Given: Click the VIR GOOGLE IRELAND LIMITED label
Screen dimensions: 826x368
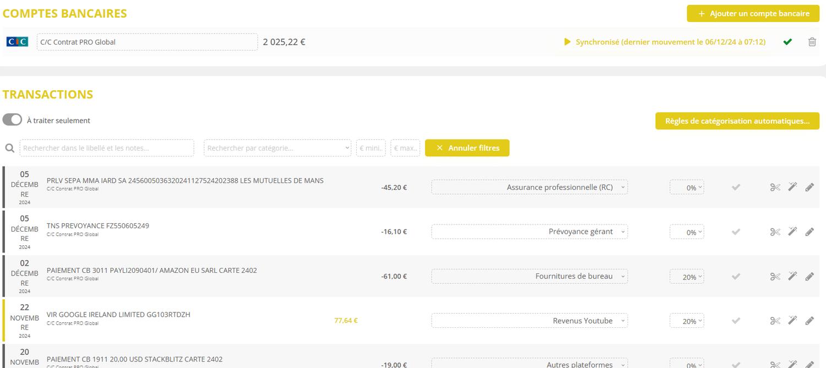Looking at the screenshot, I should point(118,315).
